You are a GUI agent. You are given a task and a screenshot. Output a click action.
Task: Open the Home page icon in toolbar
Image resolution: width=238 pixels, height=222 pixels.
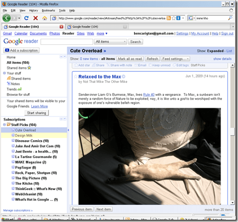click(x=44, y=18)
